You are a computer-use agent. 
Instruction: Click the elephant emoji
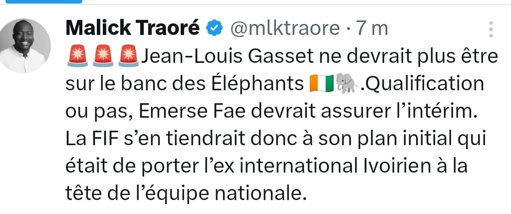point(346,83)
